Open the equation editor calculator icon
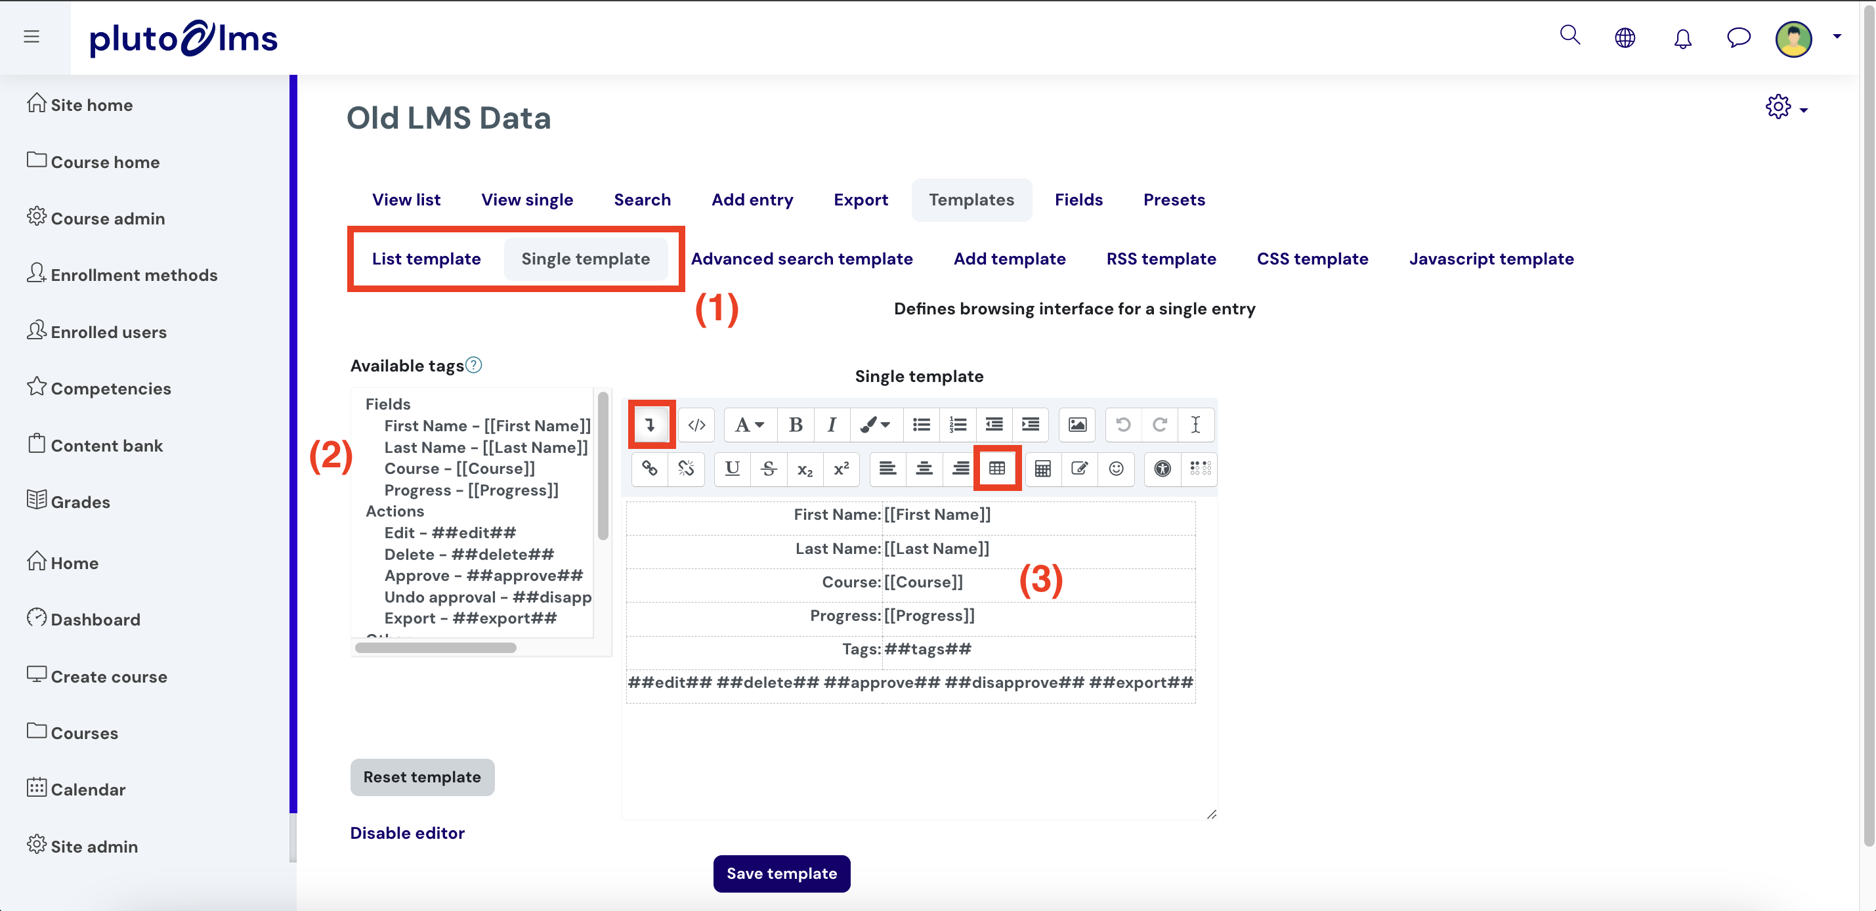The height and width of the screenshot is (911, 1876). coord(1043,469)
